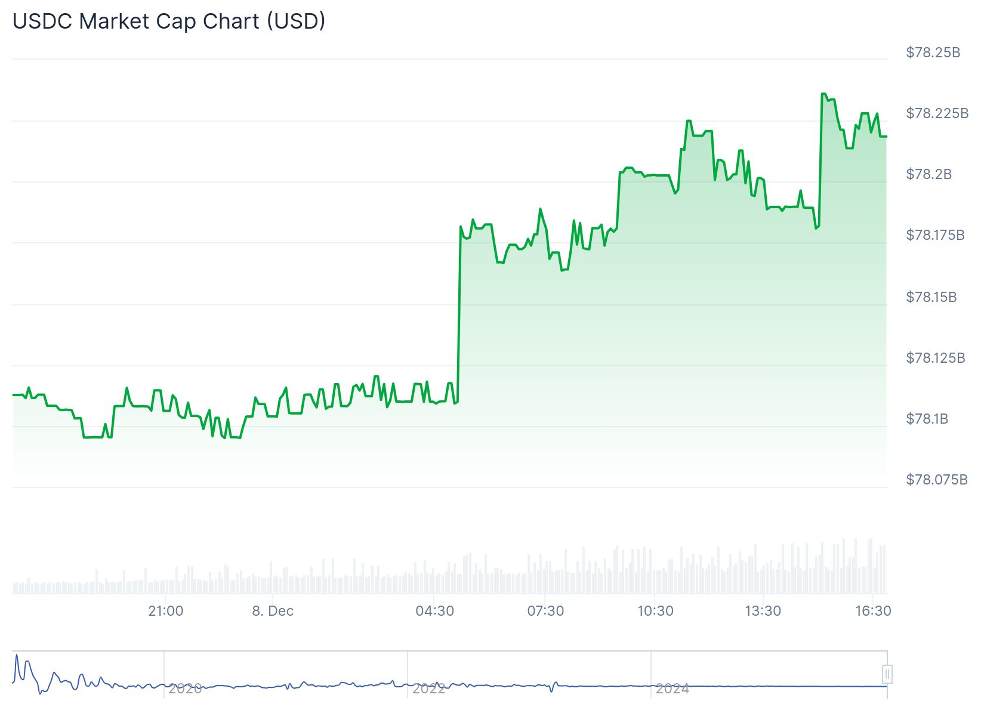
Task: Click the $78.15B price axis label
Action: [931, 297]
